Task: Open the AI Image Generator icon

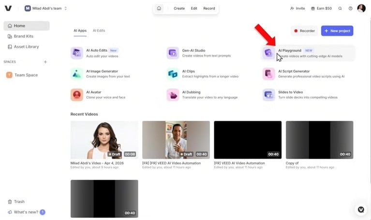Action: pos(76,74)
